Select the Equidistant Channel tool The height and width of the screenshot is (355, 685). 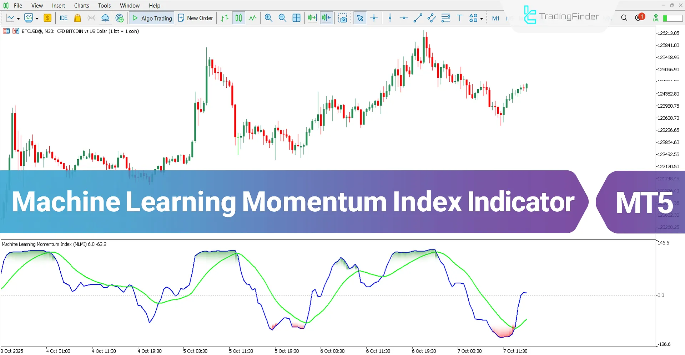431,18
